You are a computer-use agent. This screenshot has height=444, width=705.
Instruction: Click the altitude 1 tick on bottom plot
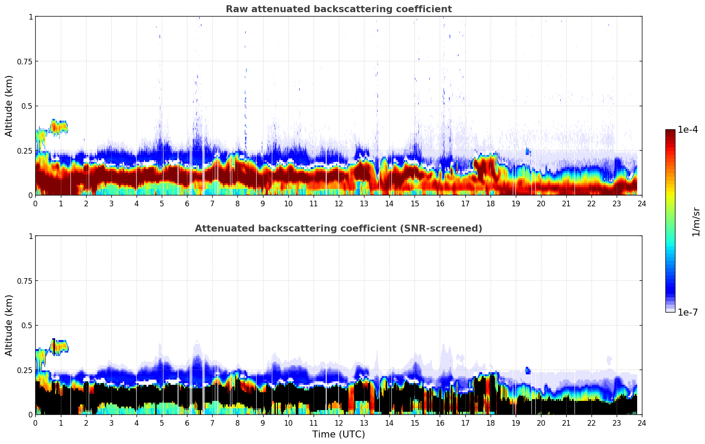(30, 236)
